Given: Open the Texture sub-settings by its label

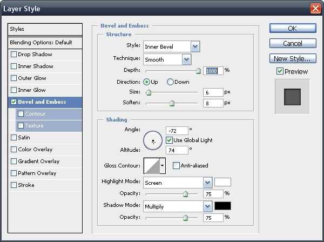Looking at the screenshot, I should tap(35, 126).
